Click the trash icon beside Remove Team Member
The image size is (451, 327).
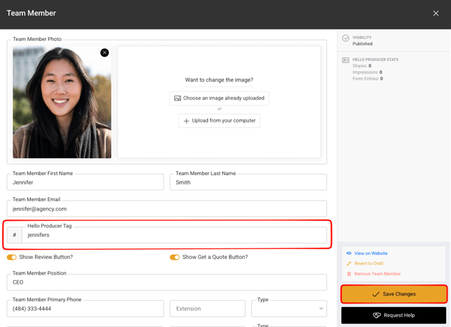coord(349,274)
